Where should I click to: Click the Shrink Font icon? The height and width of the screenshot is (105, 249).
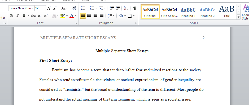pos(55,8)
